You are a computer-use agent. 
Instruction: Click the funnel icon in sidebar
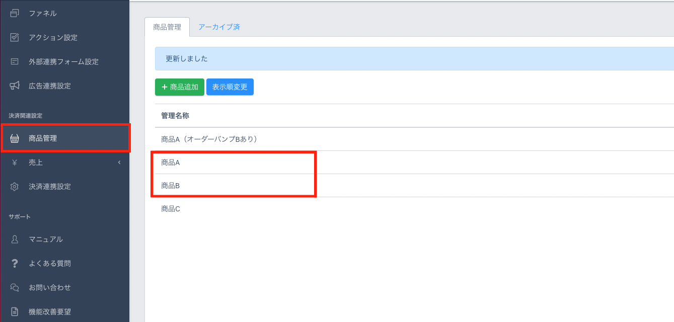(x=15, y=13)
